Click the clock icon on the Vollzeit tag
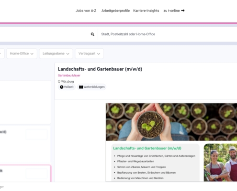Viewport: 237px width, 191px height. 61,87
